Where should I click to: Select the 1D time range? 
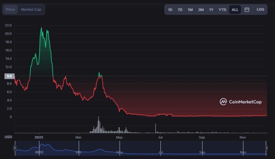(170, 10)
